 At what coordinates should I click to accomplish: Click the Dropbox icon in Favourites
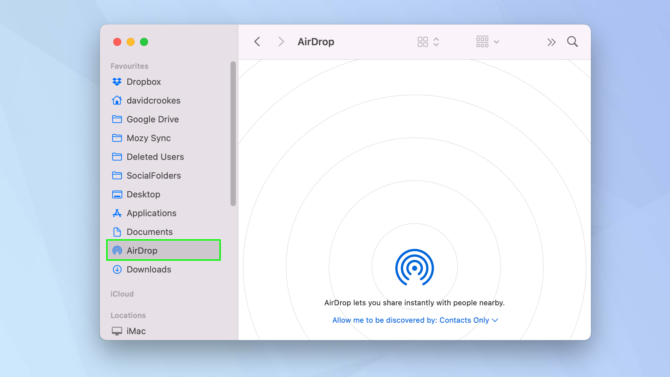click(117, 81)
